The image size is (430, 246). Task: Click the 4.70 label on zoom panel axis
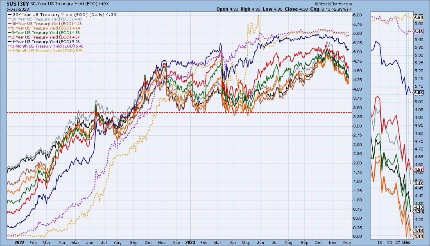click(419, 149)
